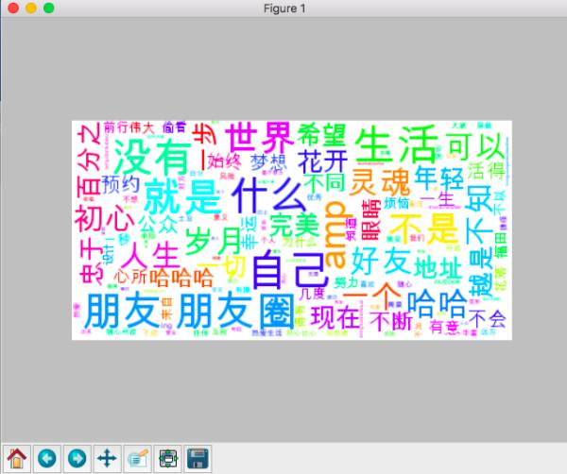Image resolution: width=567 pixels, height=474 pixels.
Task: Click the purple word 现在
Action: click(335, 317)
